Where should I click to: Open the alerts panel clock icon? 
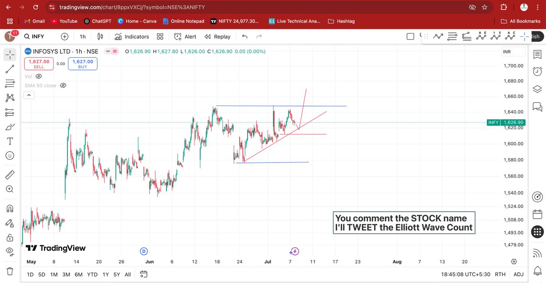point(537,71)
